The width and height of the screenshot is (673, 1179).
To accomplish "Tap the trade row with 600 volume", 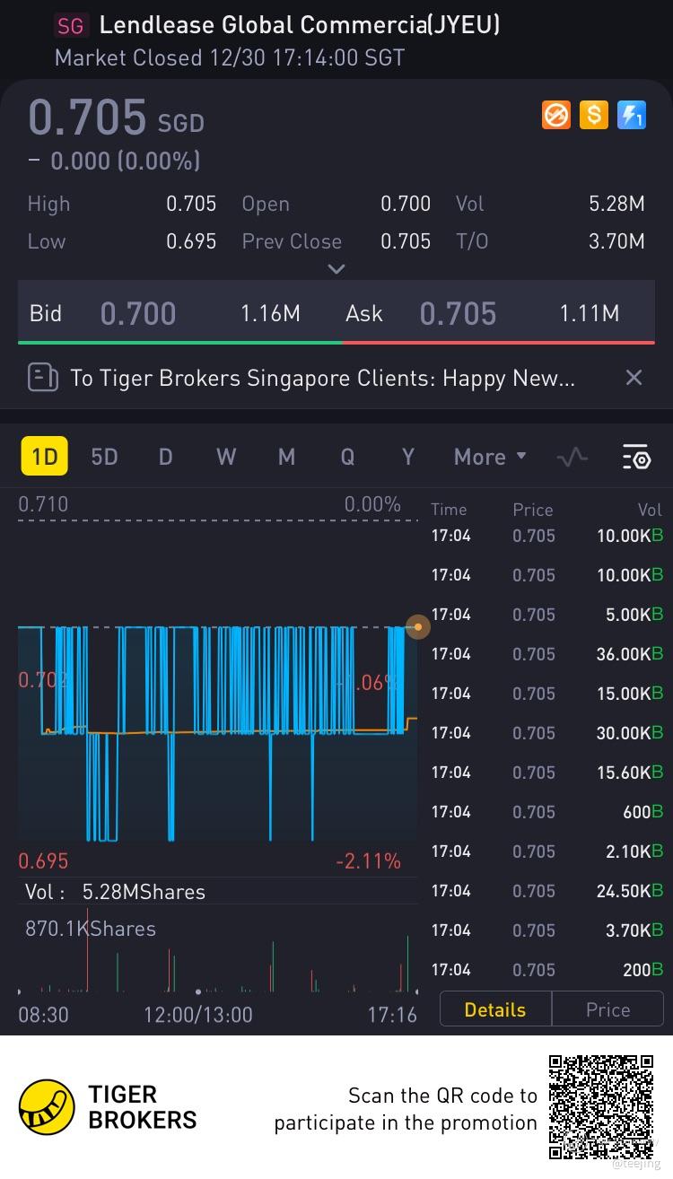I will pyautogui.click(x=547, y=812).
